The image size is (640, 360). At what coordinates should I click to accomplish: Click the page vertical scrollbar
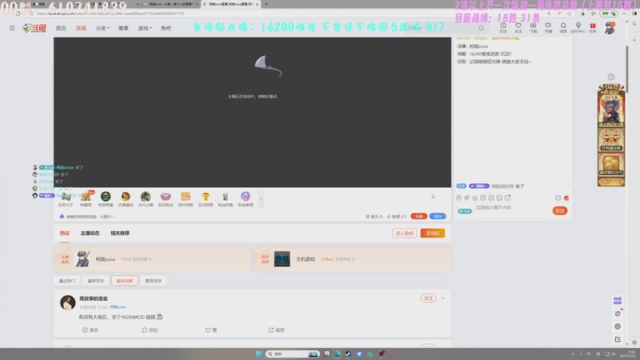[x=627, y=70]
